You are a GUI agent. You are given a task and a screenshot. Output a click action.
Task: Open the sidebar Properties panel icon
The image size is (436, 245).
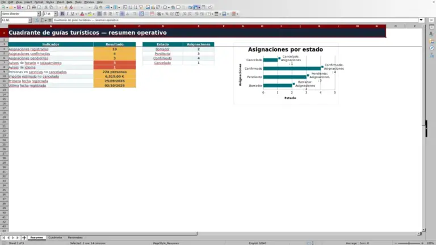pos(431,27)
